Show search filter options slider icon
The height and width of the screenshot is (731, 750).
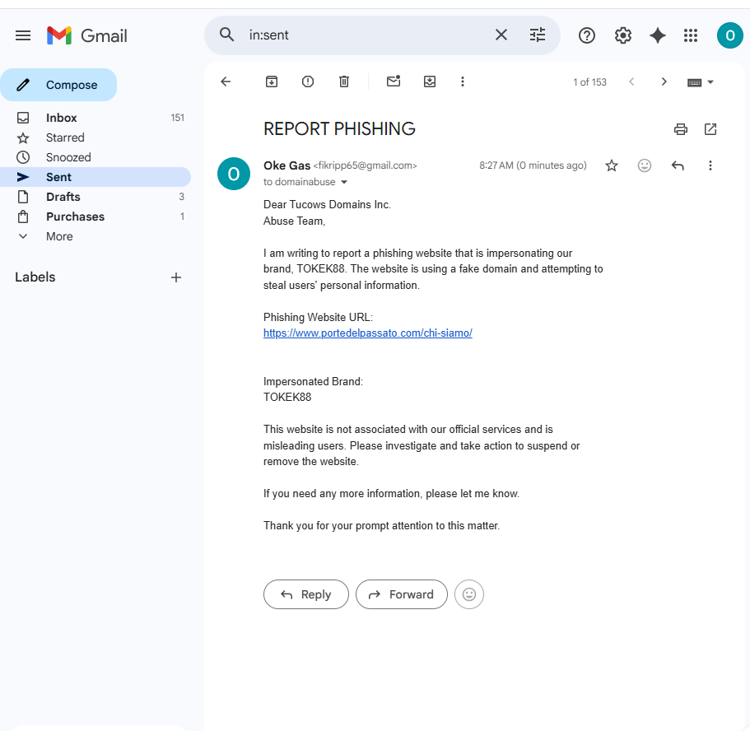click(537, 35)
